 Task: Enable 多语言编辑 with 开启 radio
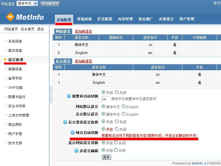click(x=103, y=150)
